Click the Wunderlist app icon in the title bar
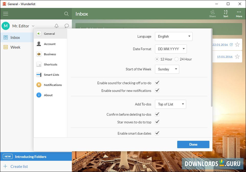Screen dimensions: 246x172 pyautogui.click(x=4, y=4)
